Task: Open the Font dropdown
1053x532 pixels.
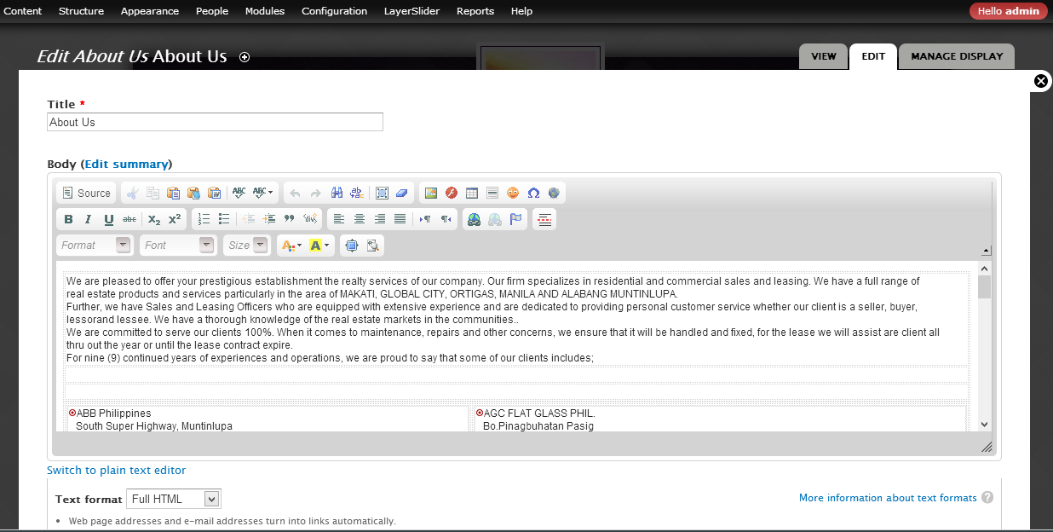Action: pyautogui.click(x=178, y=246)
